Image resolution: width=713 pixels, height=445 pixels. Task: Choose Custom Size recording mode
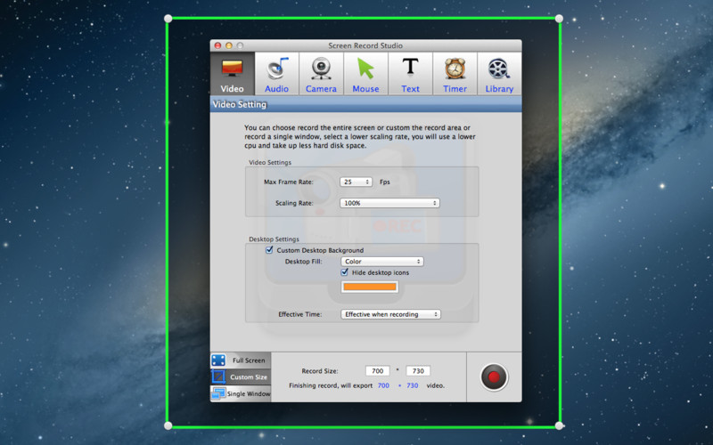(x=241, y=376)
